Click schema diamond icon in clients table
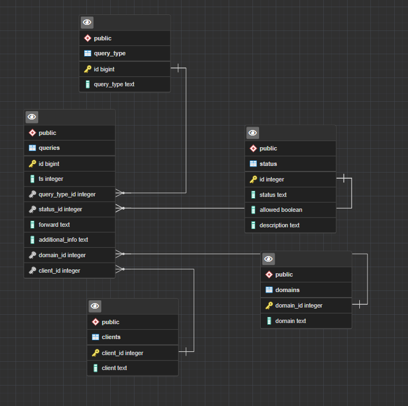 pos(95,322)
